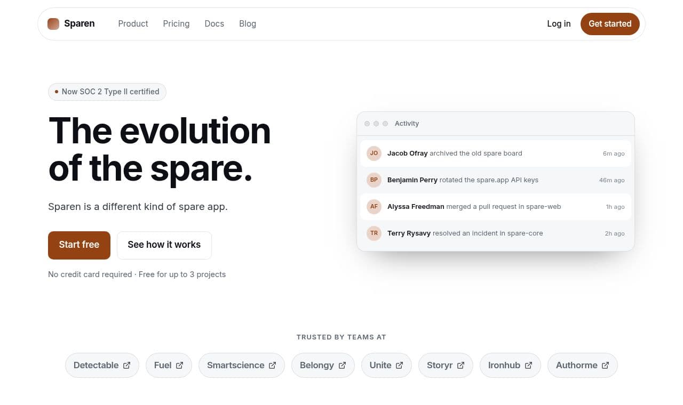Click Terry Rysavy's TR avatar

pyautogui.click(x=374, y=233)
